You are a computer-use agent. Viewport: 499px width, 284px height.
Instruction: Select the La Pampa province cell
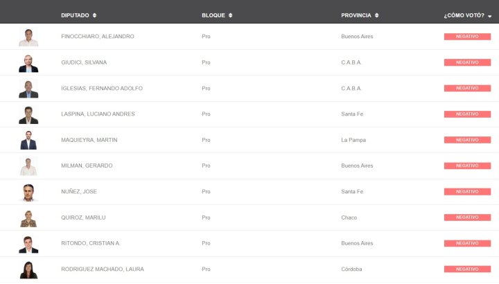click(x=353, y=140)
